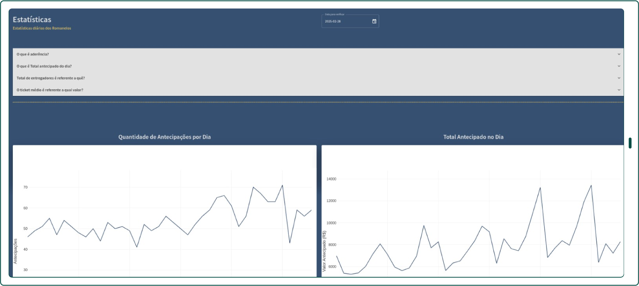Screen dimensions: 639x286
Task: Click the 'Estatísticas' page title
Action: (x=33, y=19)
